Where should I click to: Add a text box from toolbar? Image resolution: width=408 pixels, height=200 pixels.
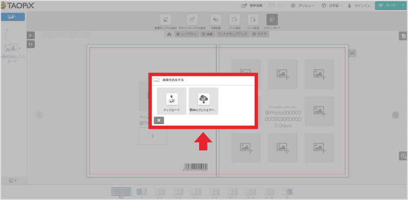[x=192, y=22]
